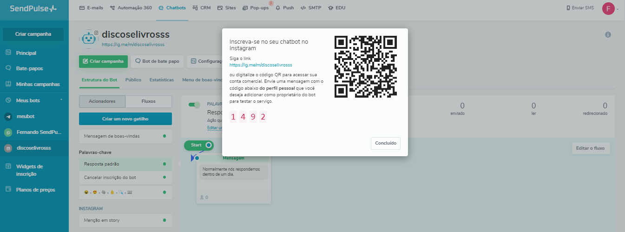
Task: Click the Bate-papos chat bubble icon
Action: (x=8, y=68)
